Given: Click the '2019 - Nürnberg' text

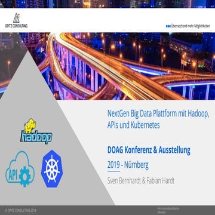Looking at the screenshot, I should pos(128,165).
